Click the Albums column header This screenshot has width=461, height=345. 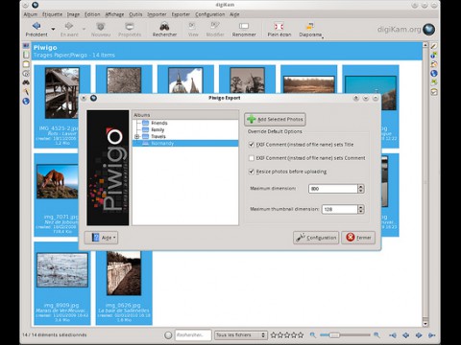coord(185,115)
